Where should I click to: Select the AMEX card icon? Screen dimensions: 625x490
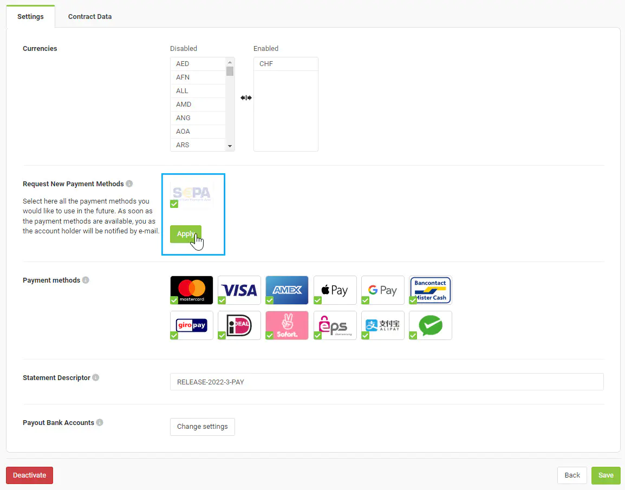(287, 290)
